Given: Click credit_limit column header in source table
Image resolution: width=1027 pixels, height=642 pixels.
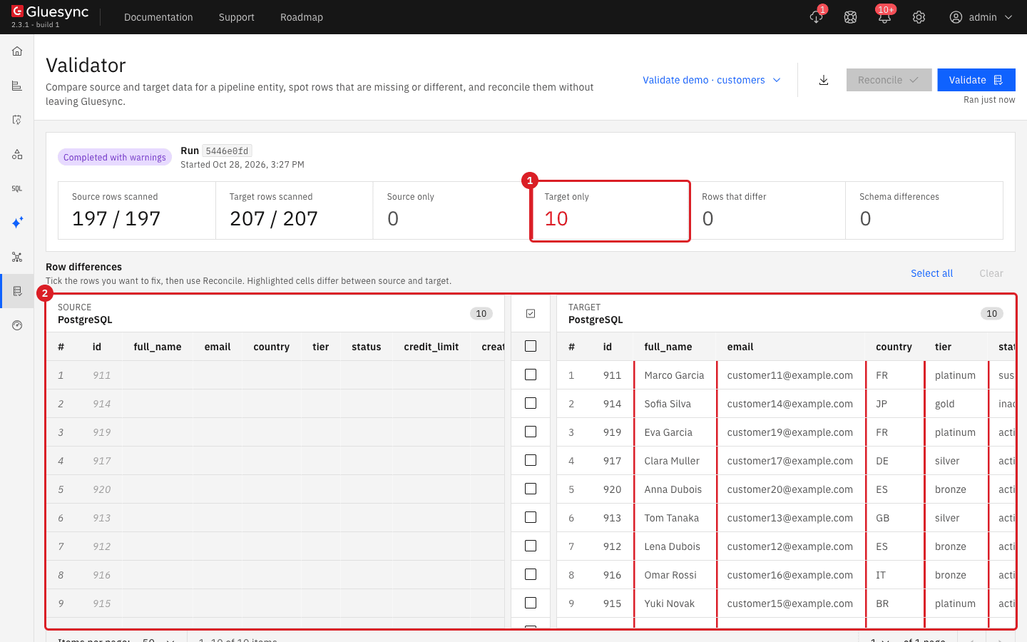Looking at the screenshot, I should tap(431, 347).
